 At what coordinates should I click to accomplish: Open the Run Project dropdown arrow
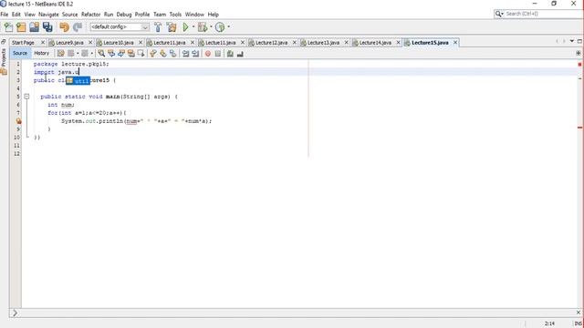point(193,26)
